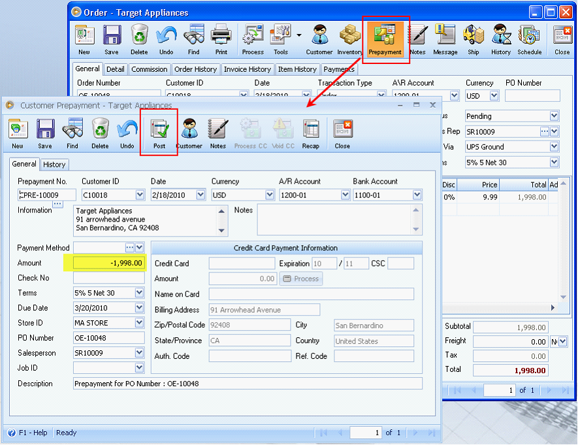Expand 5% 5 Net 30 dropdown in Order window
578x445 pixels.
tap(554, 162)
